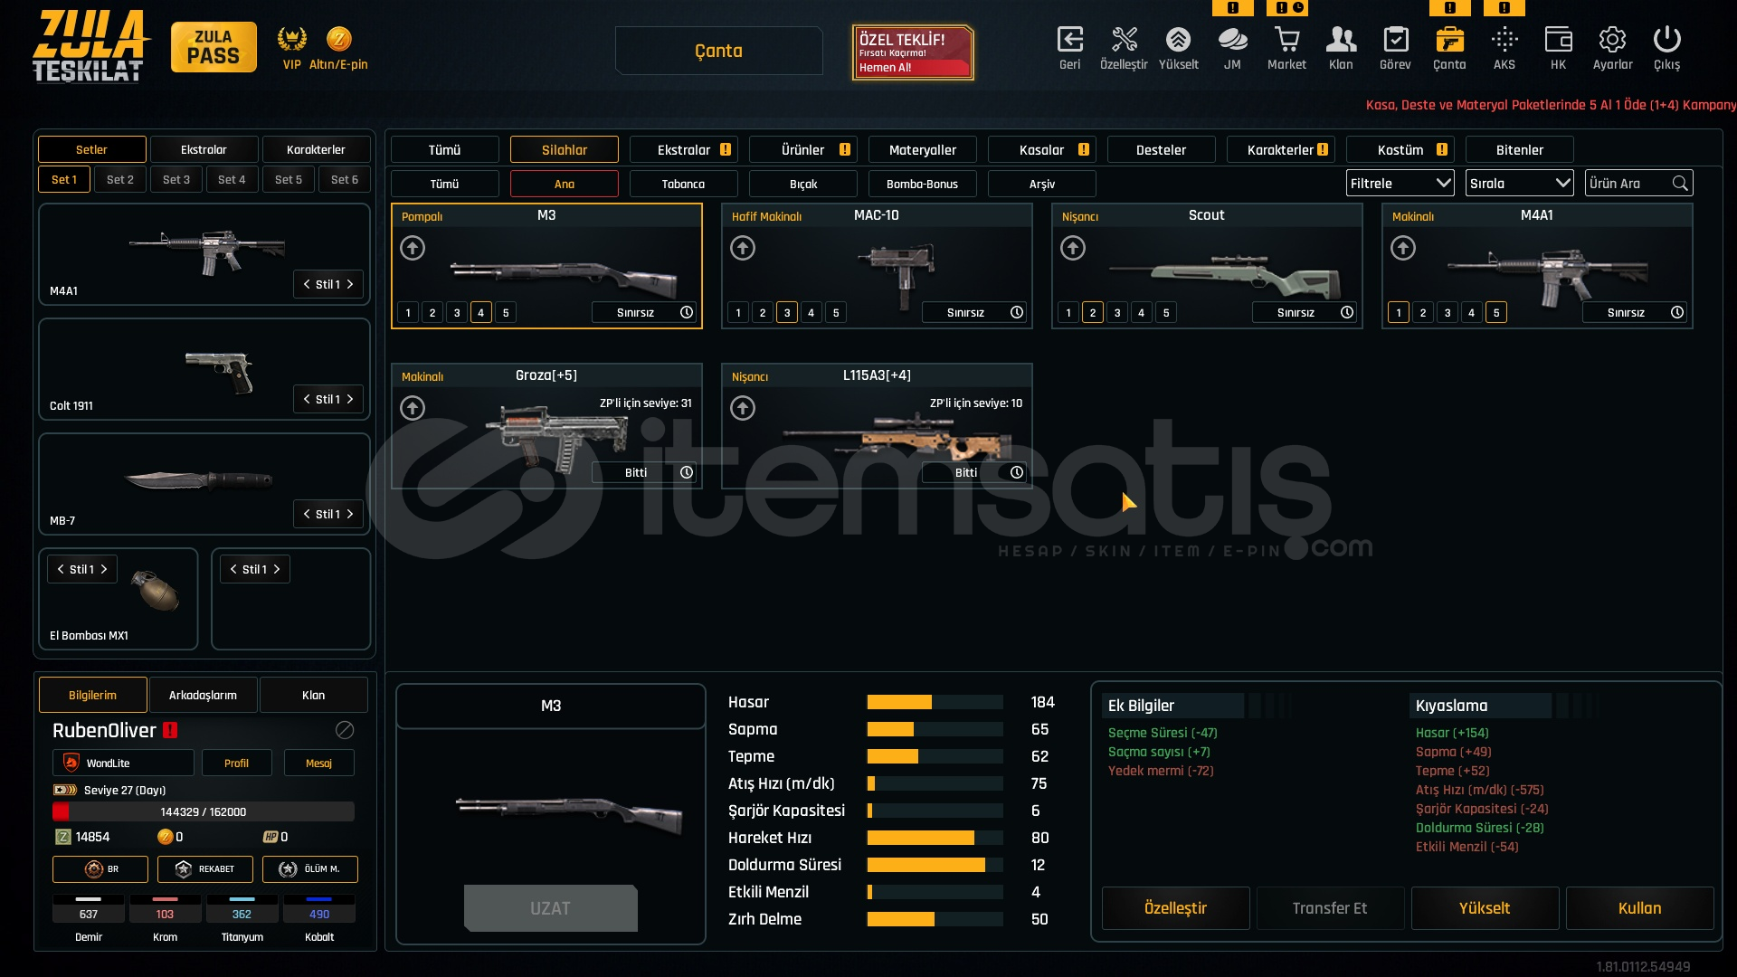
Task: Open the Market shopping cart icon
Action: (x=1286, y=41)
